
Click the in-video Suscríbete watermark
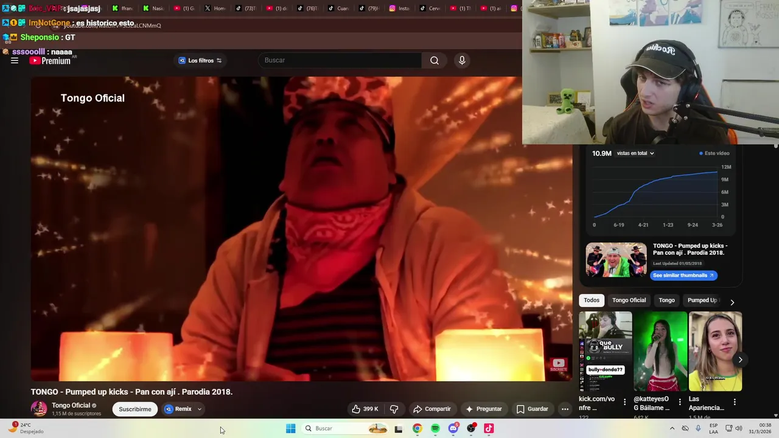[x=558, y=365]
